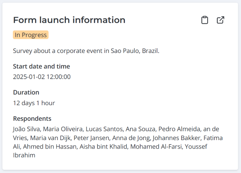
Task: Click the survey description text
Action: (86, 51)
